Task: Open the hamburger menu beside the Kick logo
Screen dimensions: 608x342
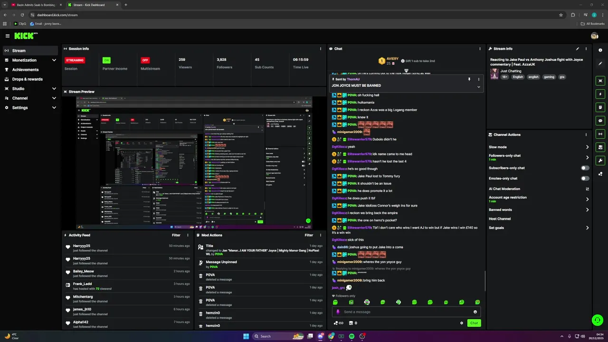Action: point(8,36)
